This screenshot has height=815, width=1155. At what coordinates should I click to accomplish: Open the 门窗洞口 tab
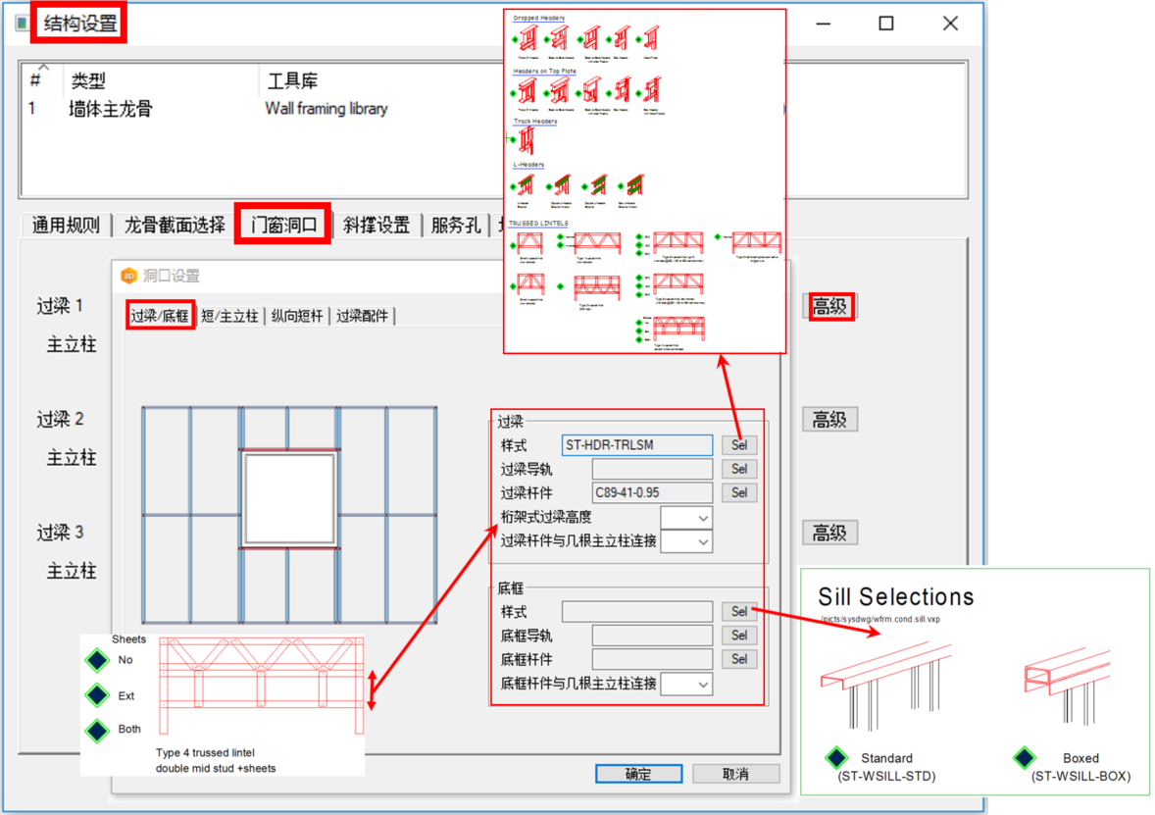pyautogui.click(x=283, y=225)
